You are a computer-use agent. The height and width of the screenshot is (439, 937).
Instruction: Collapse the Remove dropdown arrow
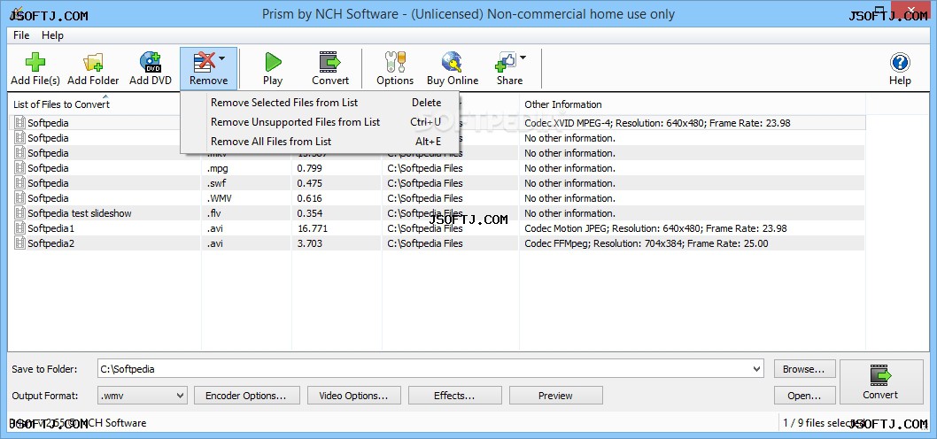point(221,58)
